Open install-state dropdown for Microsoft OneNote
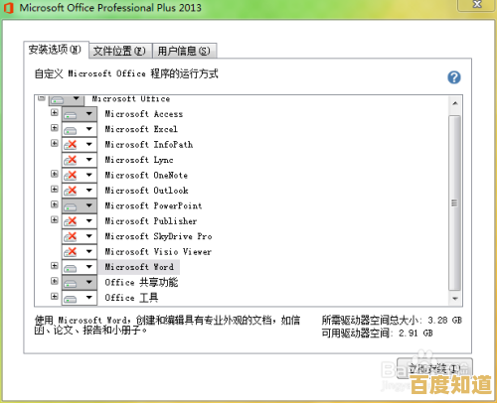Viewport: 497px width, 403px height. pos(80,175)
